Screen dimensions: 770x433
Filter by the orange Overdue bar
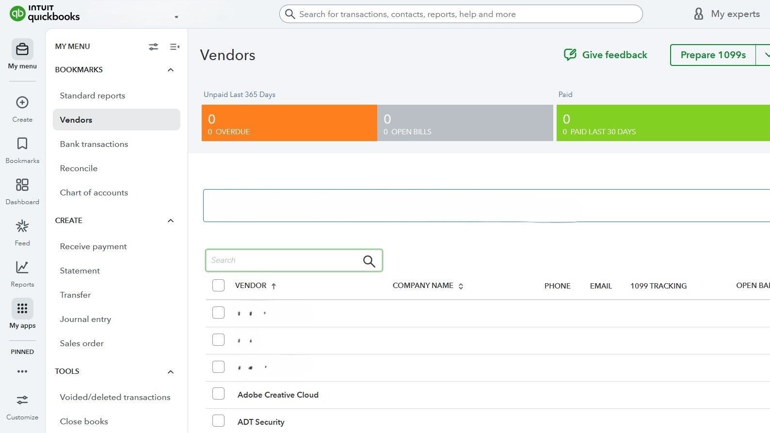(x=289, y=123)
